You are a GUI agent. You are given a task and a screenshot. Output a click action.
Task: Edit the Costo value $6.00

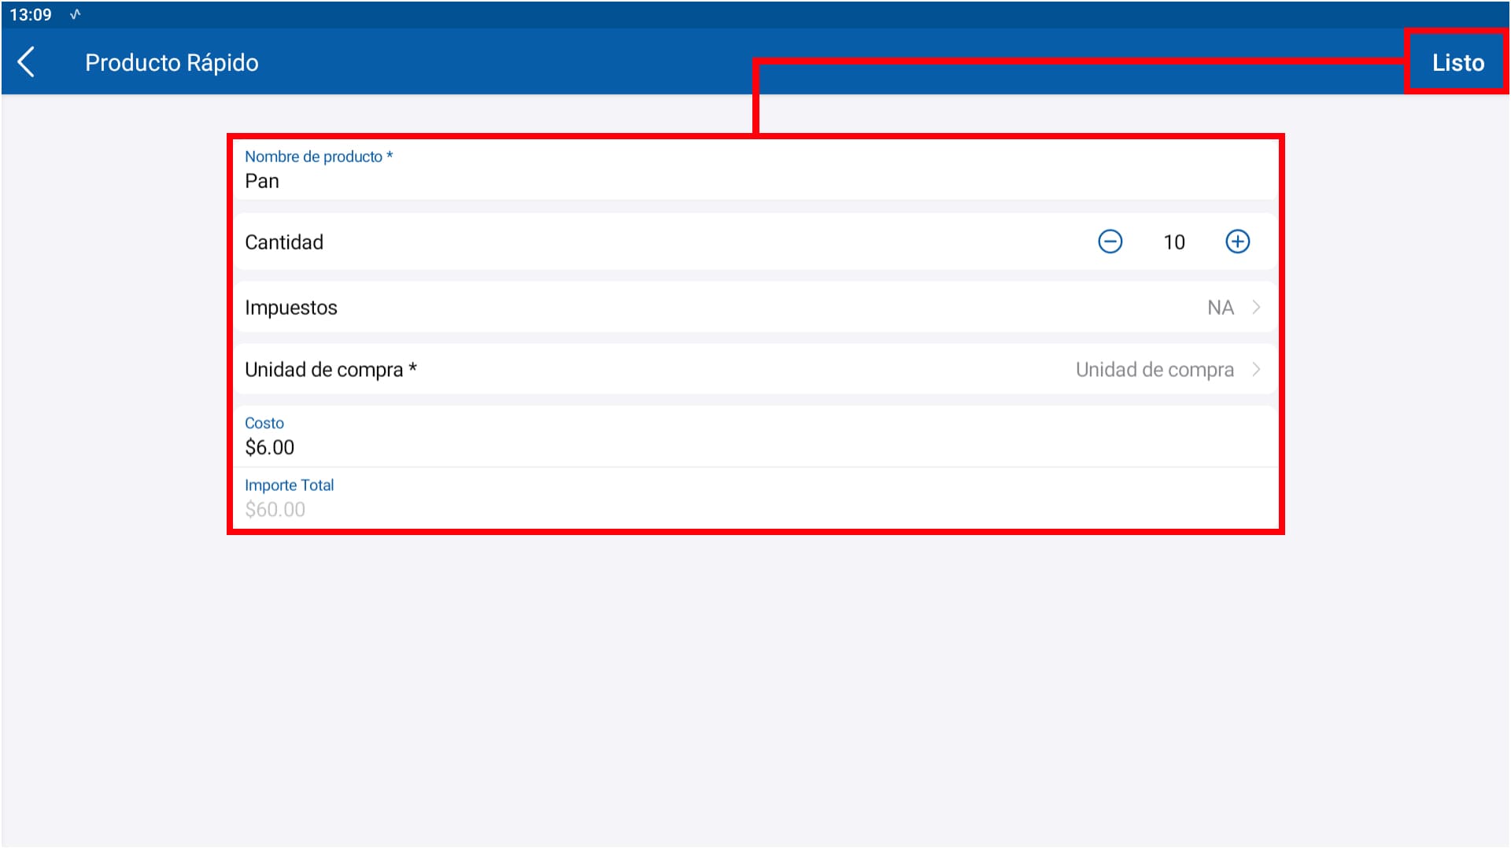pyautogui.click(x=270, y=448)
